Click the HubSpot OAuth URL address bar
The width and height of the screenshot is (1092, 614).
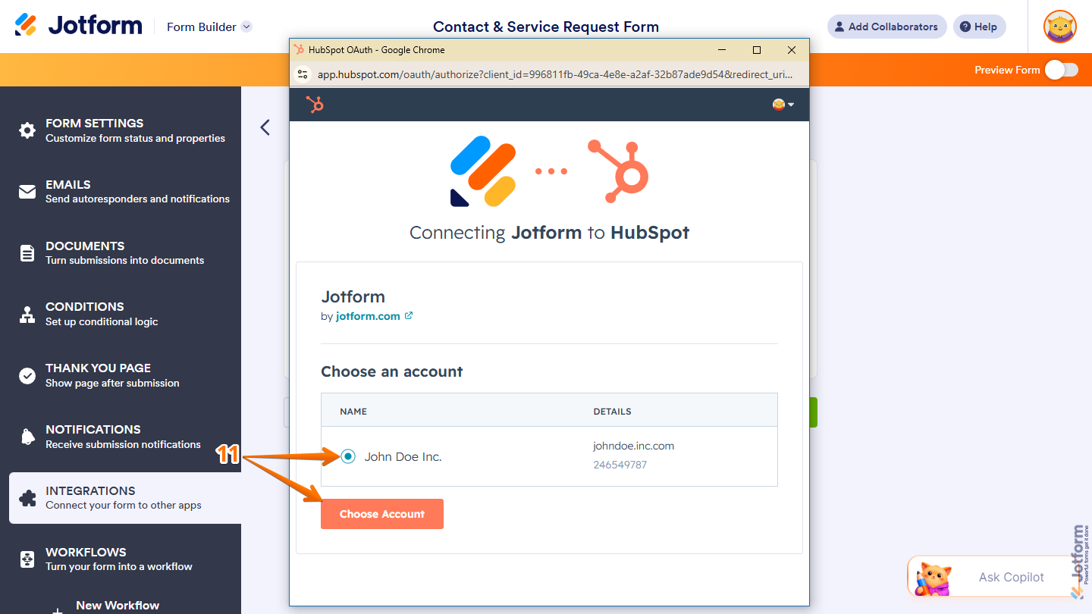tap(555, 74)
